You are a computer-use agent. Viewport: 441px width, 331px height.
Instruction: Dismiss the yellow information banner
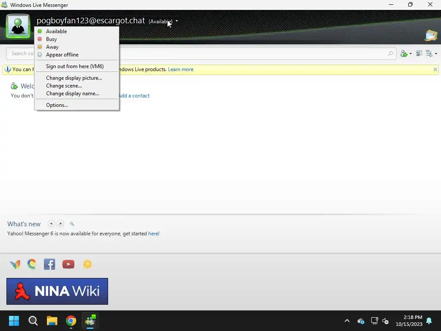point(435,69)
